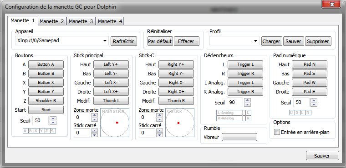This screenshot has height=168, width=346.
Task: Increase Stick principal Stick carré value
Action: pyautogui.click(x=94, y=131)
